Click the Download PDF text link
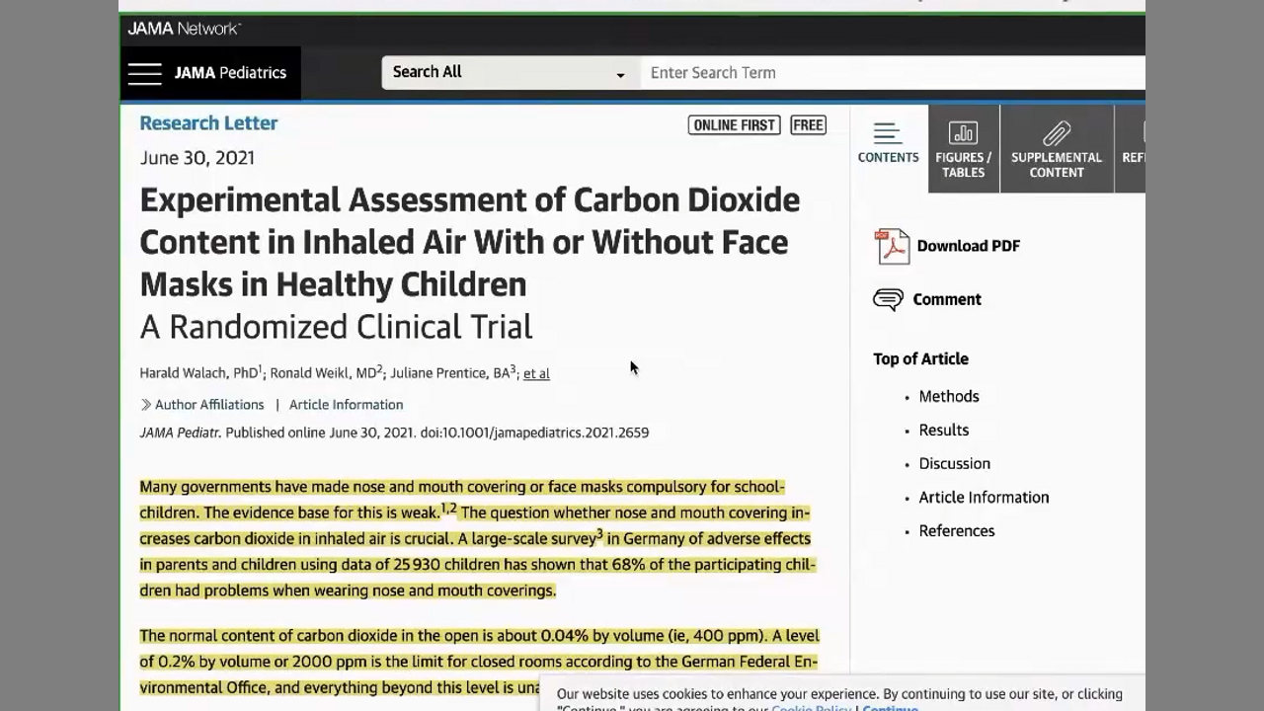This screenshot has height=711, width=1264. coord(968,246)
